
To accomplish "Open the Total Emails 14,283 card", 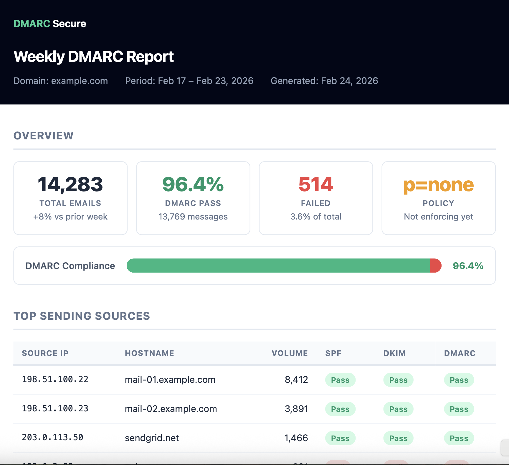I will (x=70, y=198).
